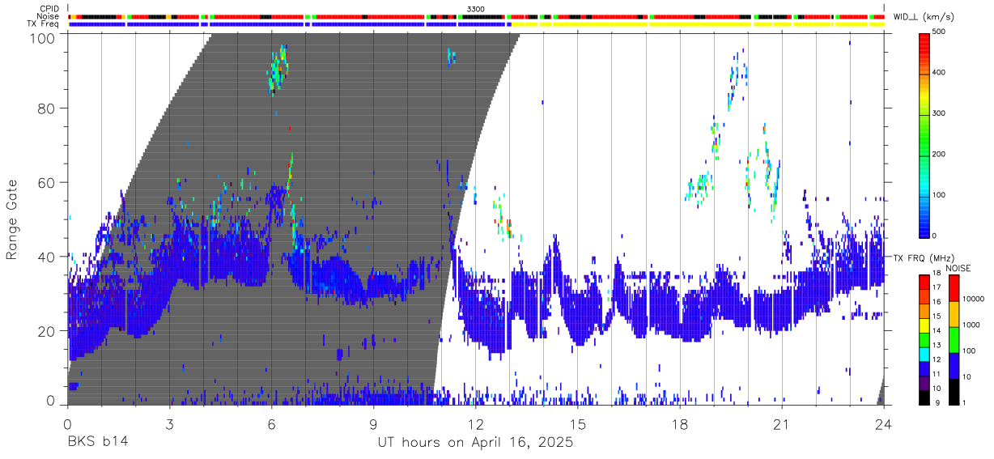Click the '6' tick on UT hours axis
This screenshot has width=994, height=459.
coord(271,423)
